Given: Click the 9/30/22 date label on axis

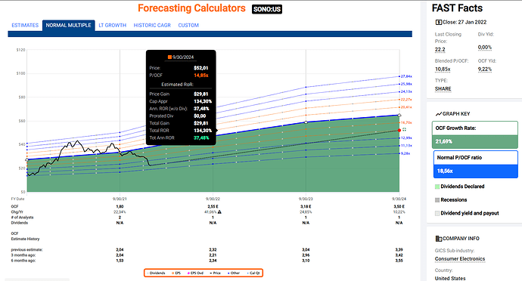Looking at the screenshot, I should pyautogui.click(x=213, y=199).
